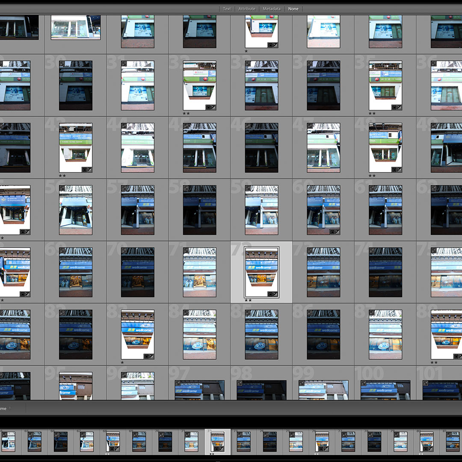This screenshot has width=462, height=462.
Task: Turn off filtering with None
Action: (x=293, y=9)
